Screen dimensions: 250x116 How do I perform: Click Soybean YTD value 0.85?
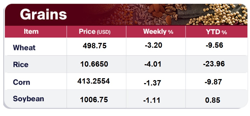[x=213, y=100]
